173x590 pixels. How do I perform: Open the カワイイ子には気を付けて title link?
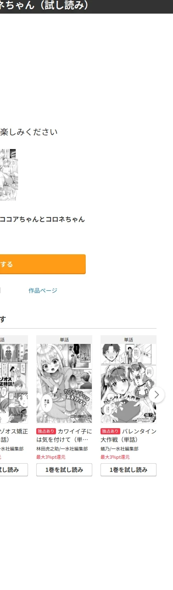pyautogui.click(x=64, y=435)
